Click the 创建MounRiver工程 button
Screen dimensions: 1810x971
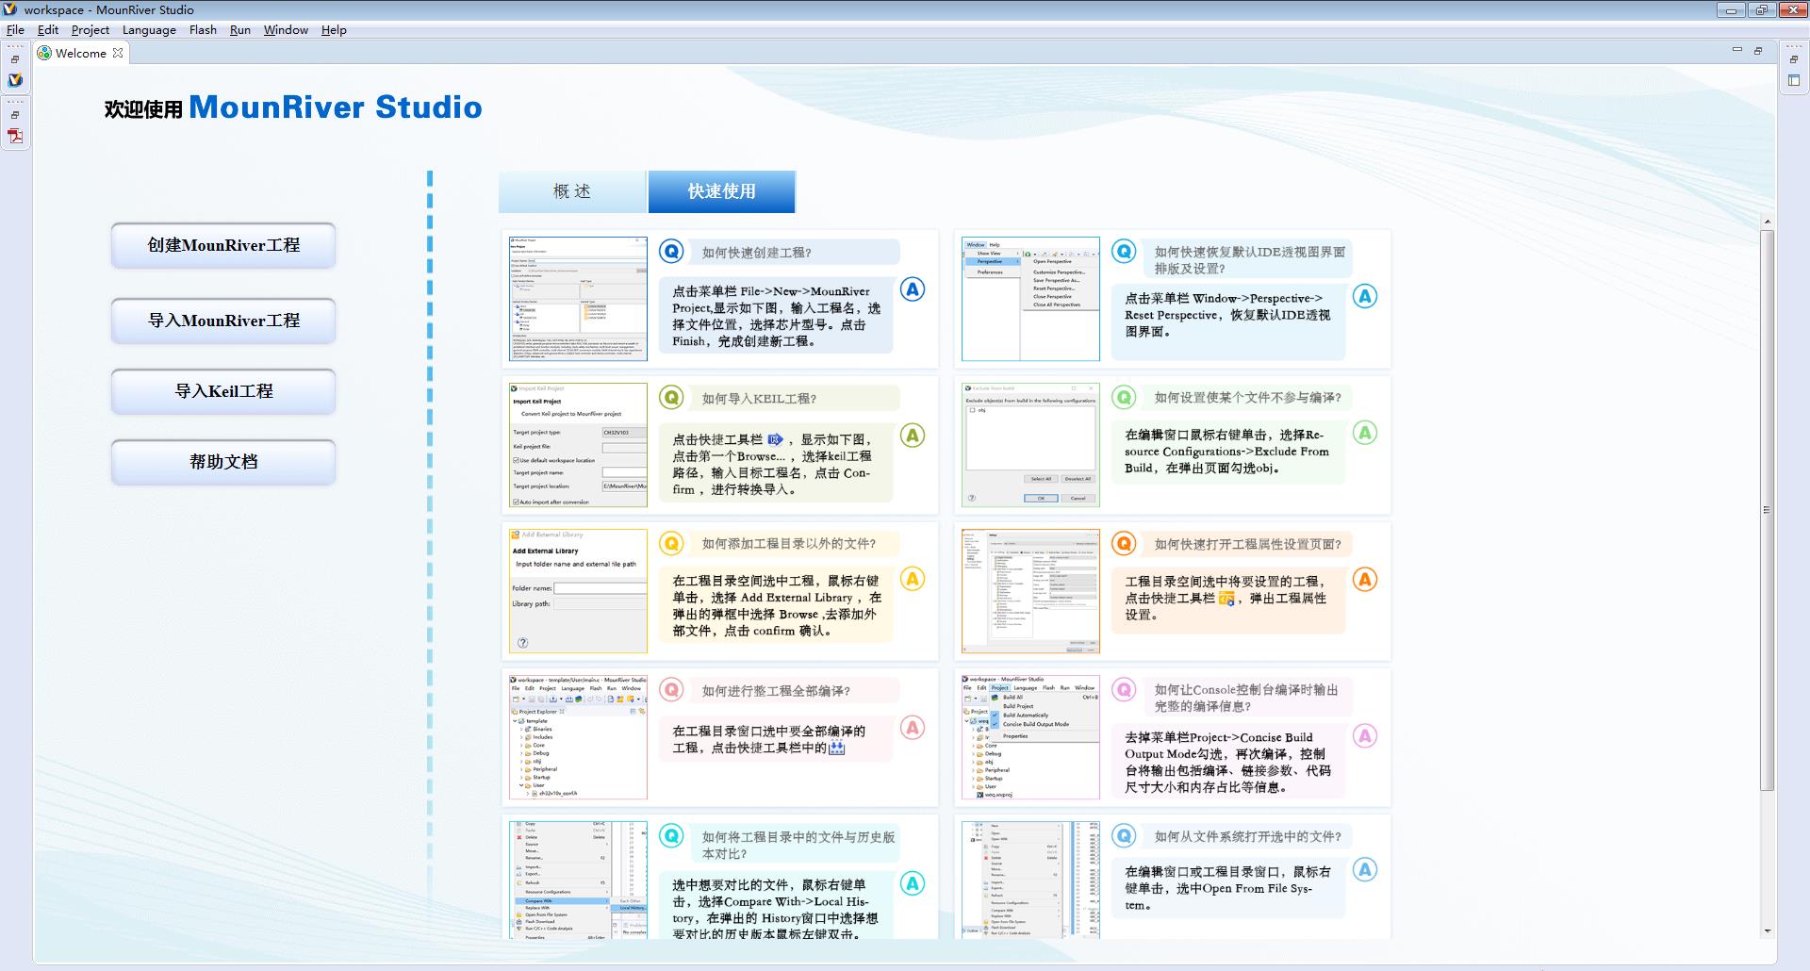pyautogui.click(x=223, y=245)
